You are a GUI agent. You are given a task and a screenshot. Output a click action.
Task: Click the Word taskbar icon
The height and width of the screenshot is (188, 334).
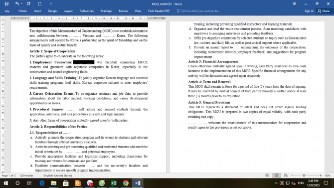138,183
